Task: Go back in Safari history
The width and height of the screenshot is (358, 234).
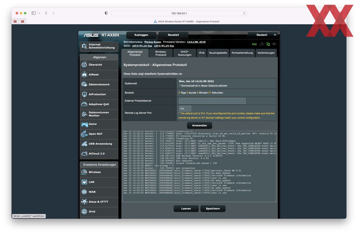Action: (46, 13)
